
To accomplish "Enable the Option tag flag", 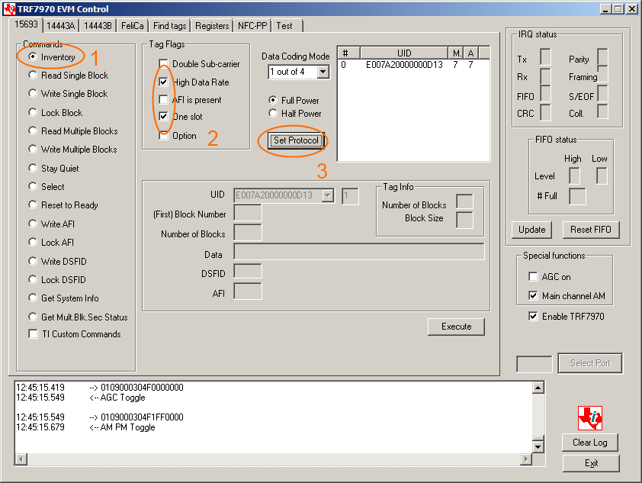I will [163, 136].
